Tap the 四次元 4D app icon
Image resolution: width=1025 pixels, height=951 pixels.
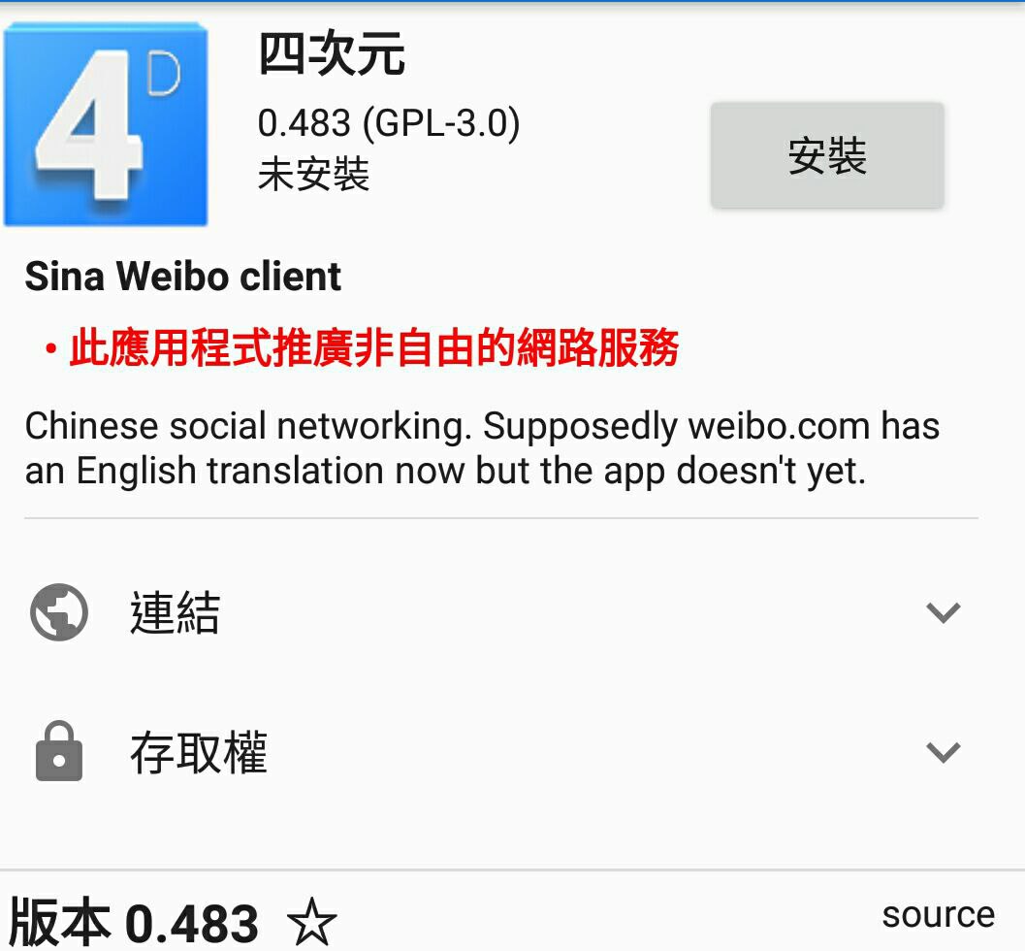click(106, 124)
